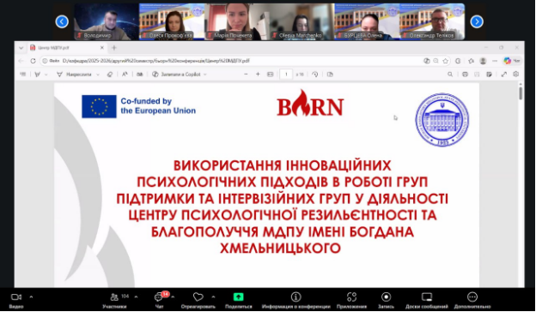Open the Чат chat panel
The image size is (536, 312).
[159, 300]
